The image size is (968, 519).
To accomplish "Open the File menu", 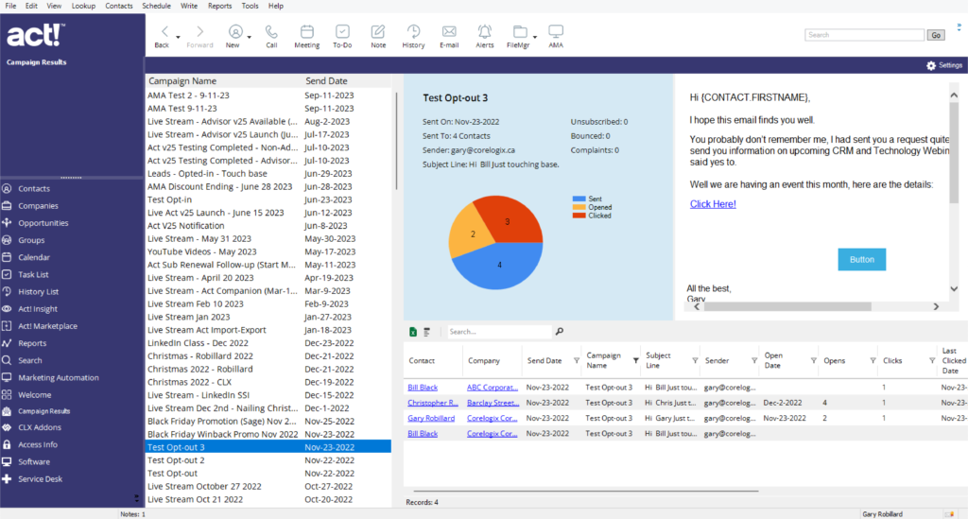I will click(x=10, y=6).
